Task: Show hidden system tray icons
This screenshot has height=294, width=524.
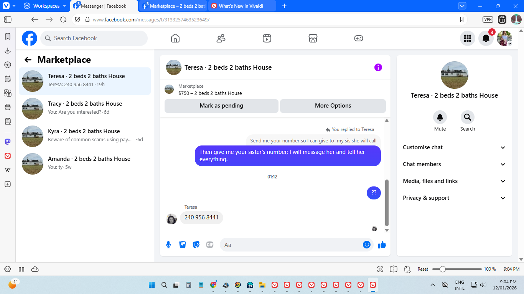Action: pos(433,285)
